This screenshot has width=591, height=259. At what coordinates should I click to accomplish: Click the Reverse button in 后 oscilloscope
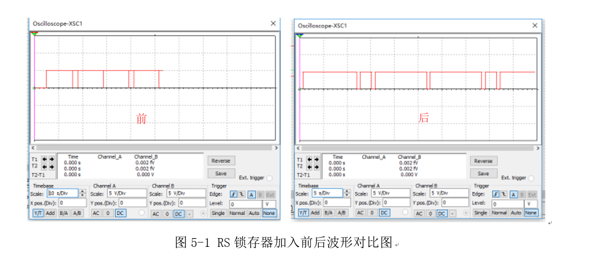pos(483,161)
